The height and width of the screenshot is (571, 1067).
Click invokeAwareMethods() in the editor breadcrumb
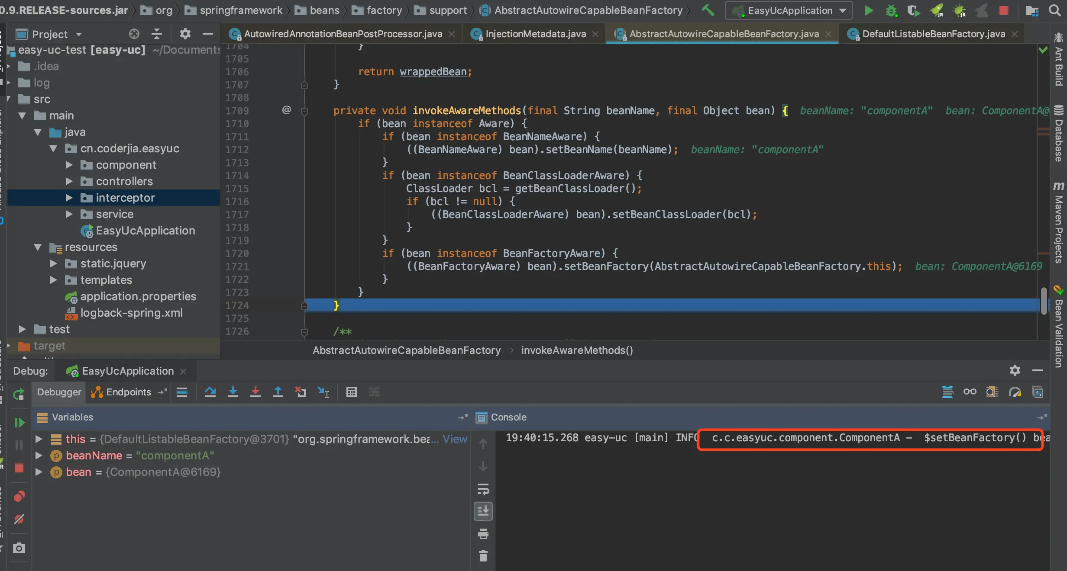tap(577, 350)
